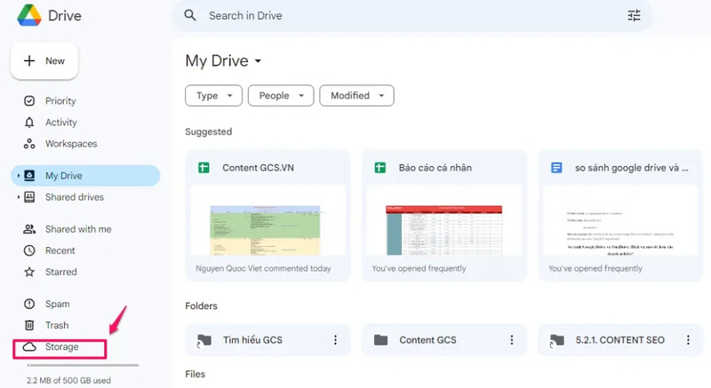Expand the Shared drives tree arrow

tap(18, 197)
